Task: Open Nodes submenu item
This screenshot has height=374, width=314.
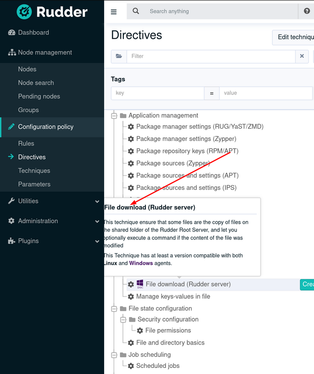Action: pos(27,69)
